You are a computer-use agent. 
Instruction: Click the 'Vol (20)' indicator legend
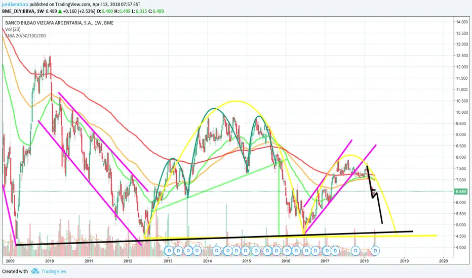click(x=13, y=29)
